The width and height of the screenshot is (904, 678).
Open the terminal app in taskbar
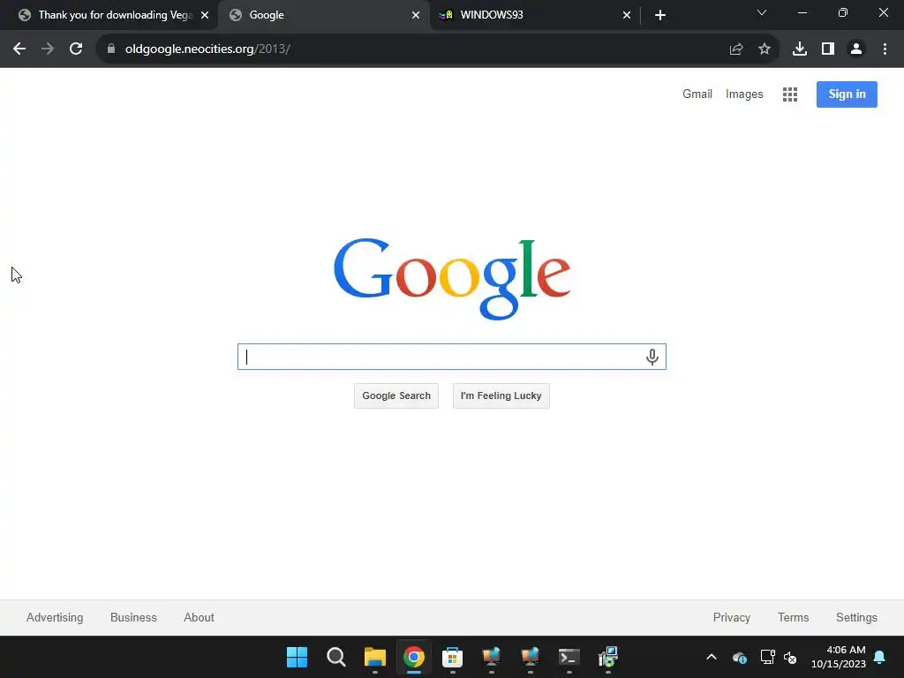click(x=569, y=657)
